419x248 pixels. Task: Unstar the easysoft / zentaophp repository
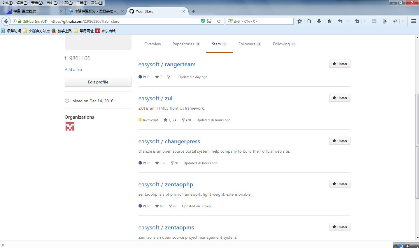click(340, 184)
